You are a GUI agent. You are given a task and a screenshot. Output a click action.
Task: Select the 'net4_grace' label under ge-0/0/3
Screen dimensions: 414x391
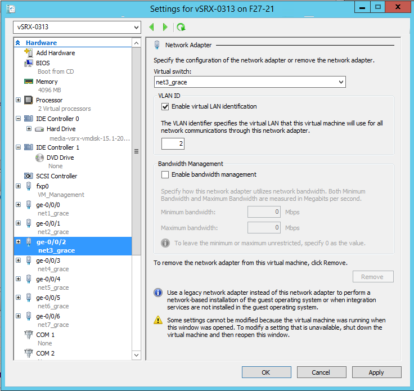click(53, 269)
